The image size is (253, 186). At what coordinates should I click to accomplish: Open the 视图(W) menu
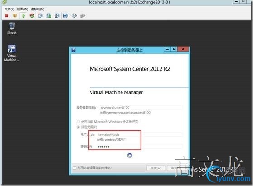23,9
